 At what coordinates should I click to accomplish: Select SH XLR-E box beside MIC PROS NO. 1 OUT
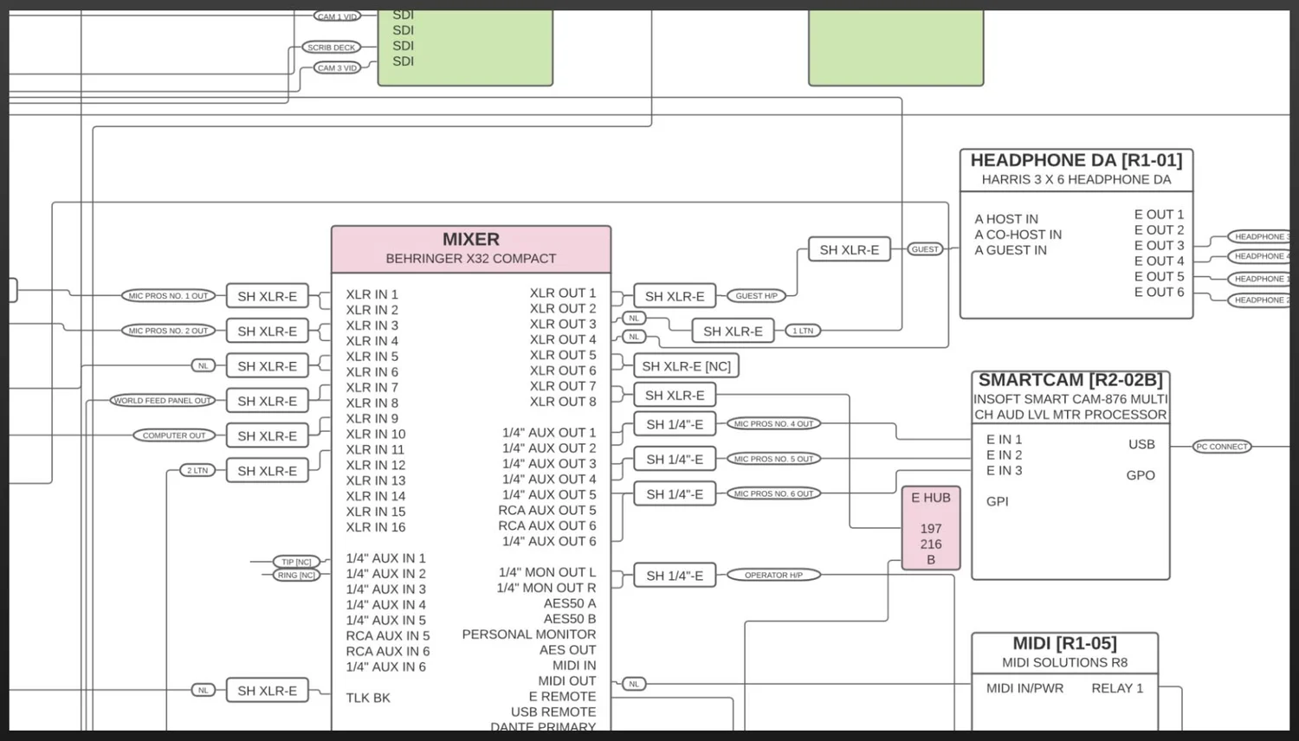click(267, 296)
